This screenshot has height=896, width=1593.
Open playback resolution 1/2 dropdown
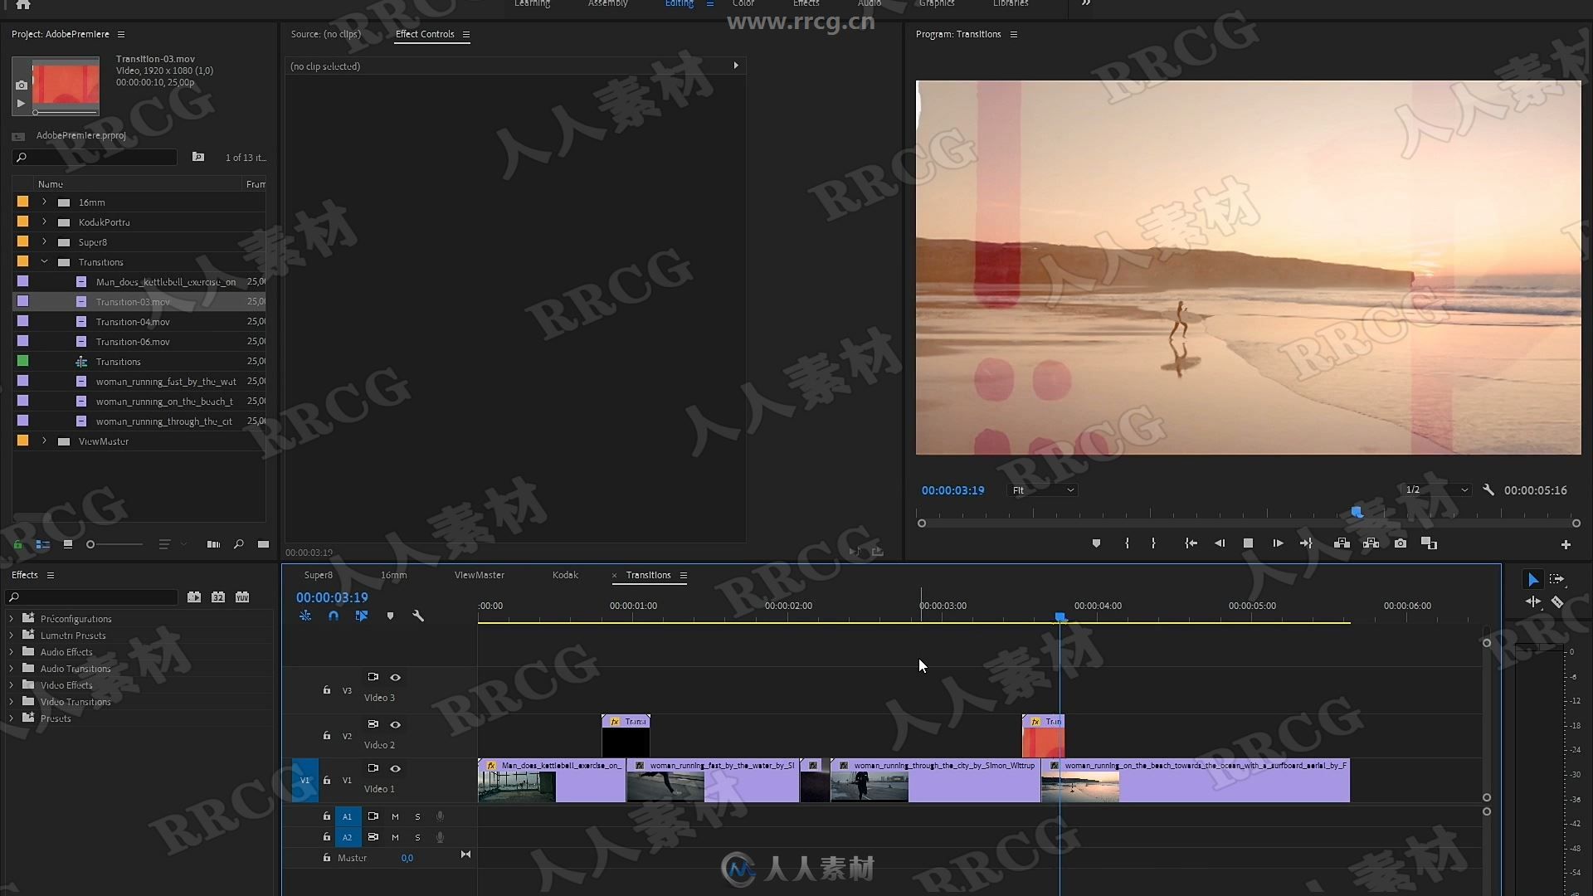click(1436, 489)
